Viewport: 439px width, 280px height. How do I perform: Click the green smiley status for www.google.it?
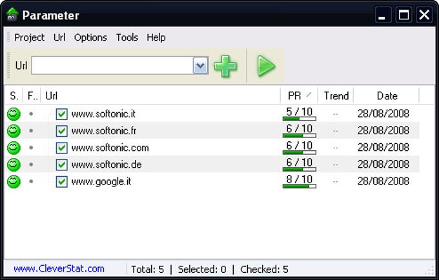click(x=14, y=181)
